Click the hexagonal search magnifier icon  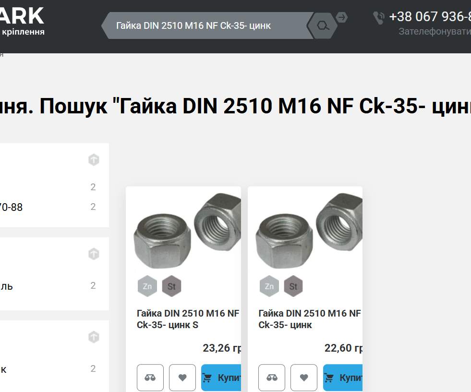click(322, 25)
